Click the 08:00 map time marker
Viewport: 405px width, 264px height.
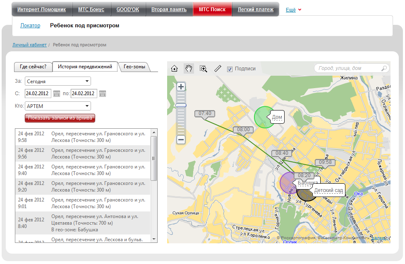tap(243, 130)
